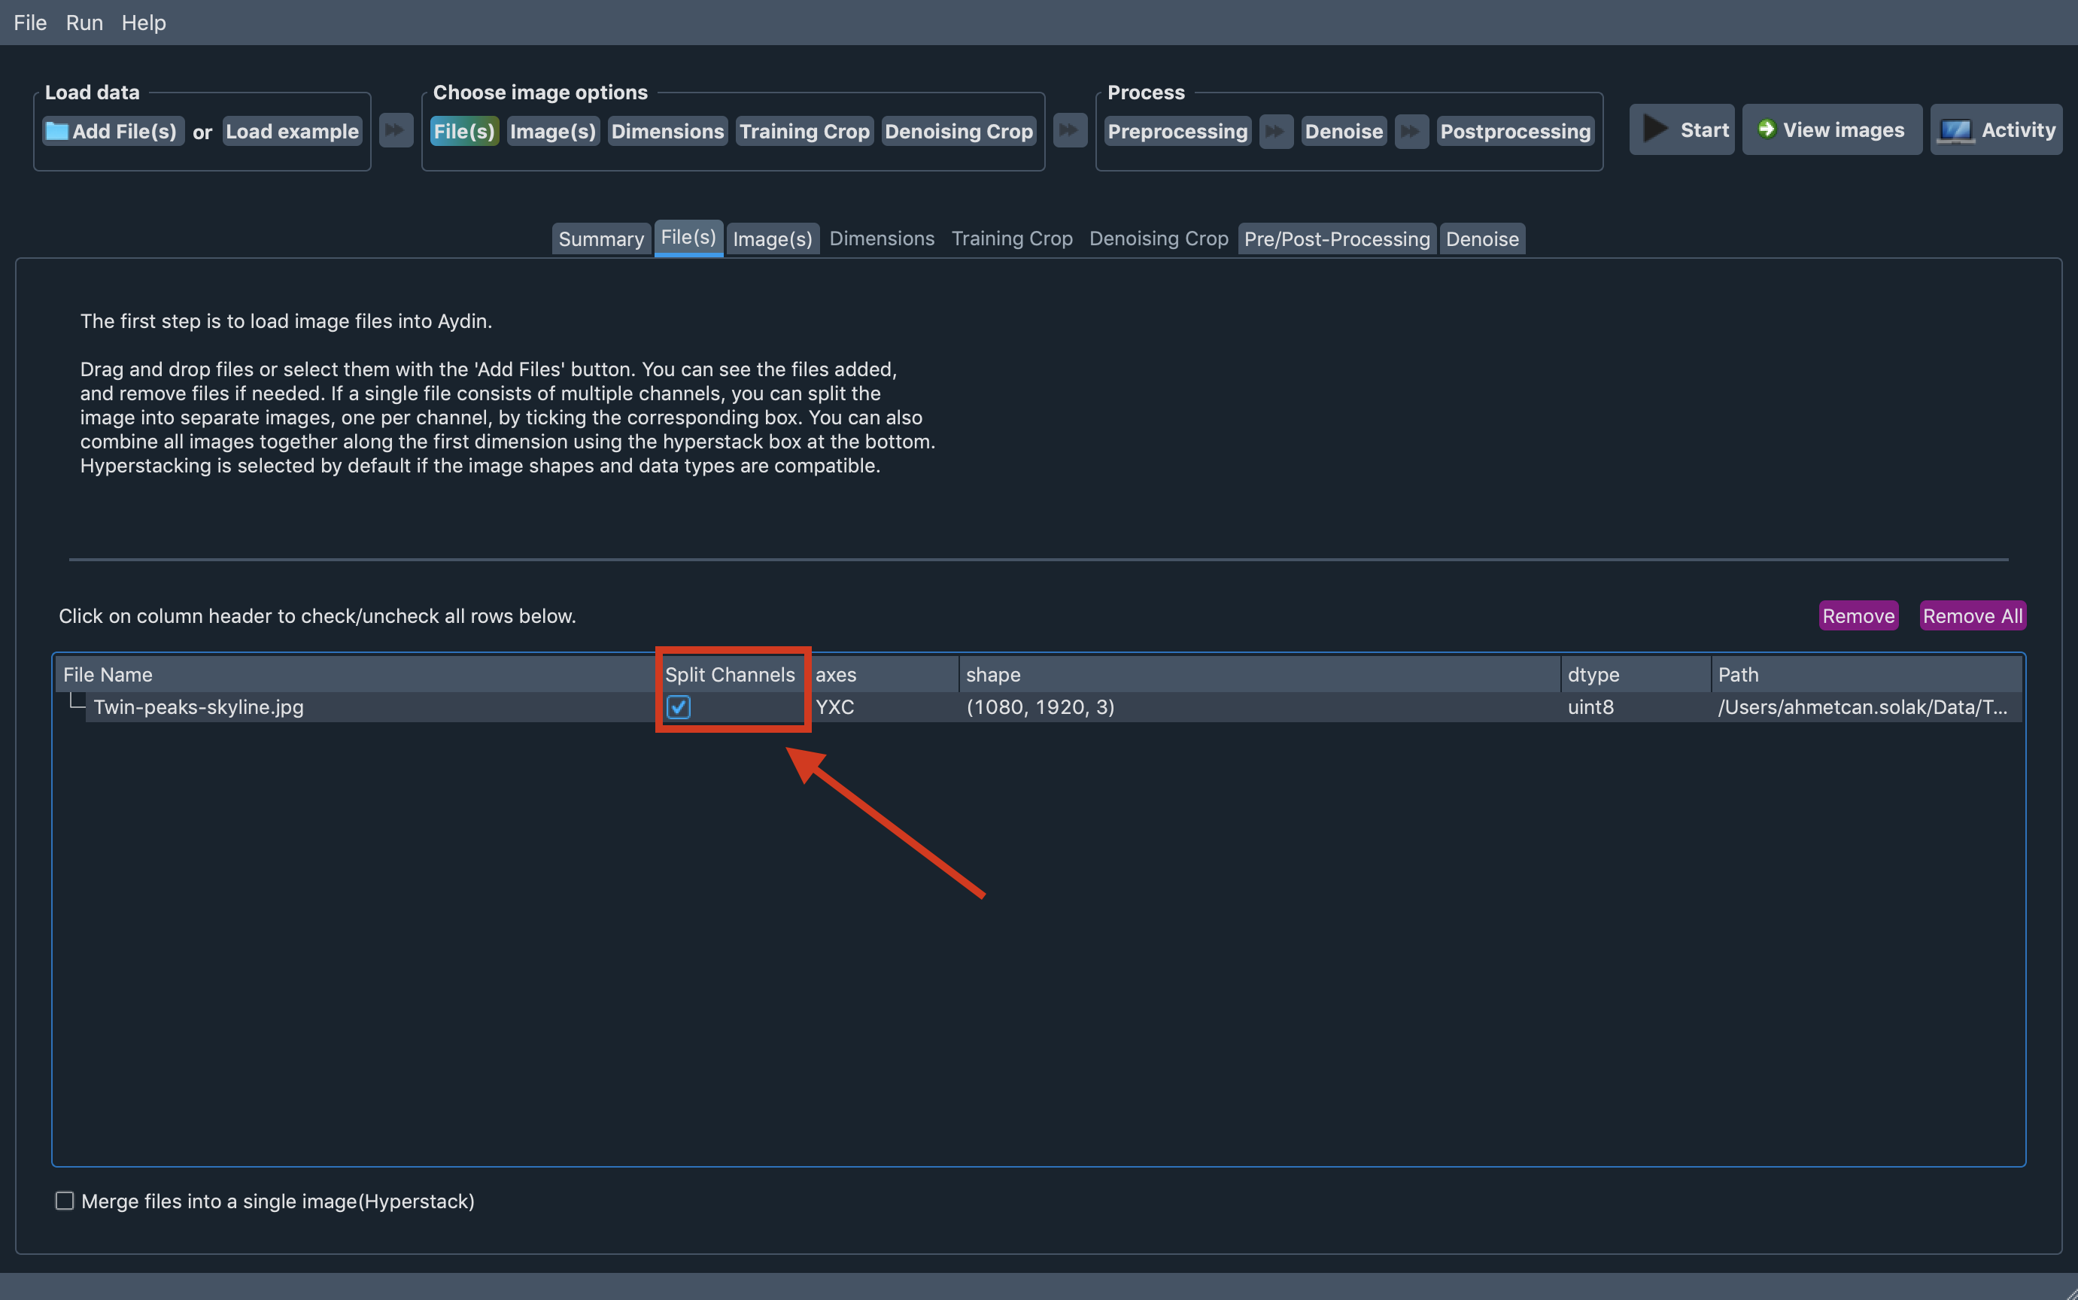Image resolution: width=2078 pixels, height=1300 pixels.
Task: Open the Help menu
Action: pos(144,23)
